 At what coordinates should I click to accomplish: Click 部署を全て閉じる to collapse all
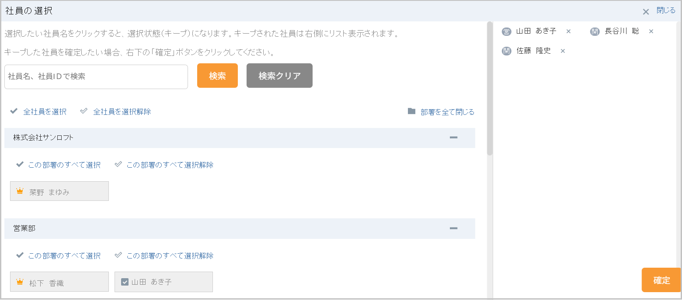point(447,112)
